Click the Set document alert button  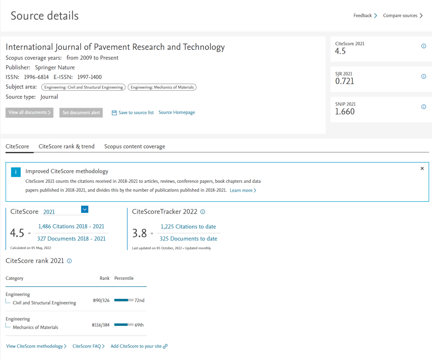click(81, 113)
